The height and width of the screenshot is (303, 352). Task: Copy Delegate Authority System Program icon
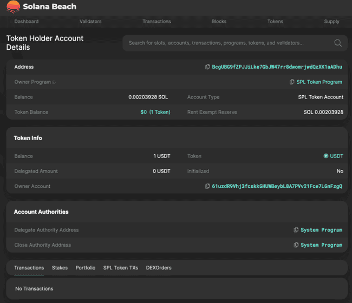coord(296,230)
